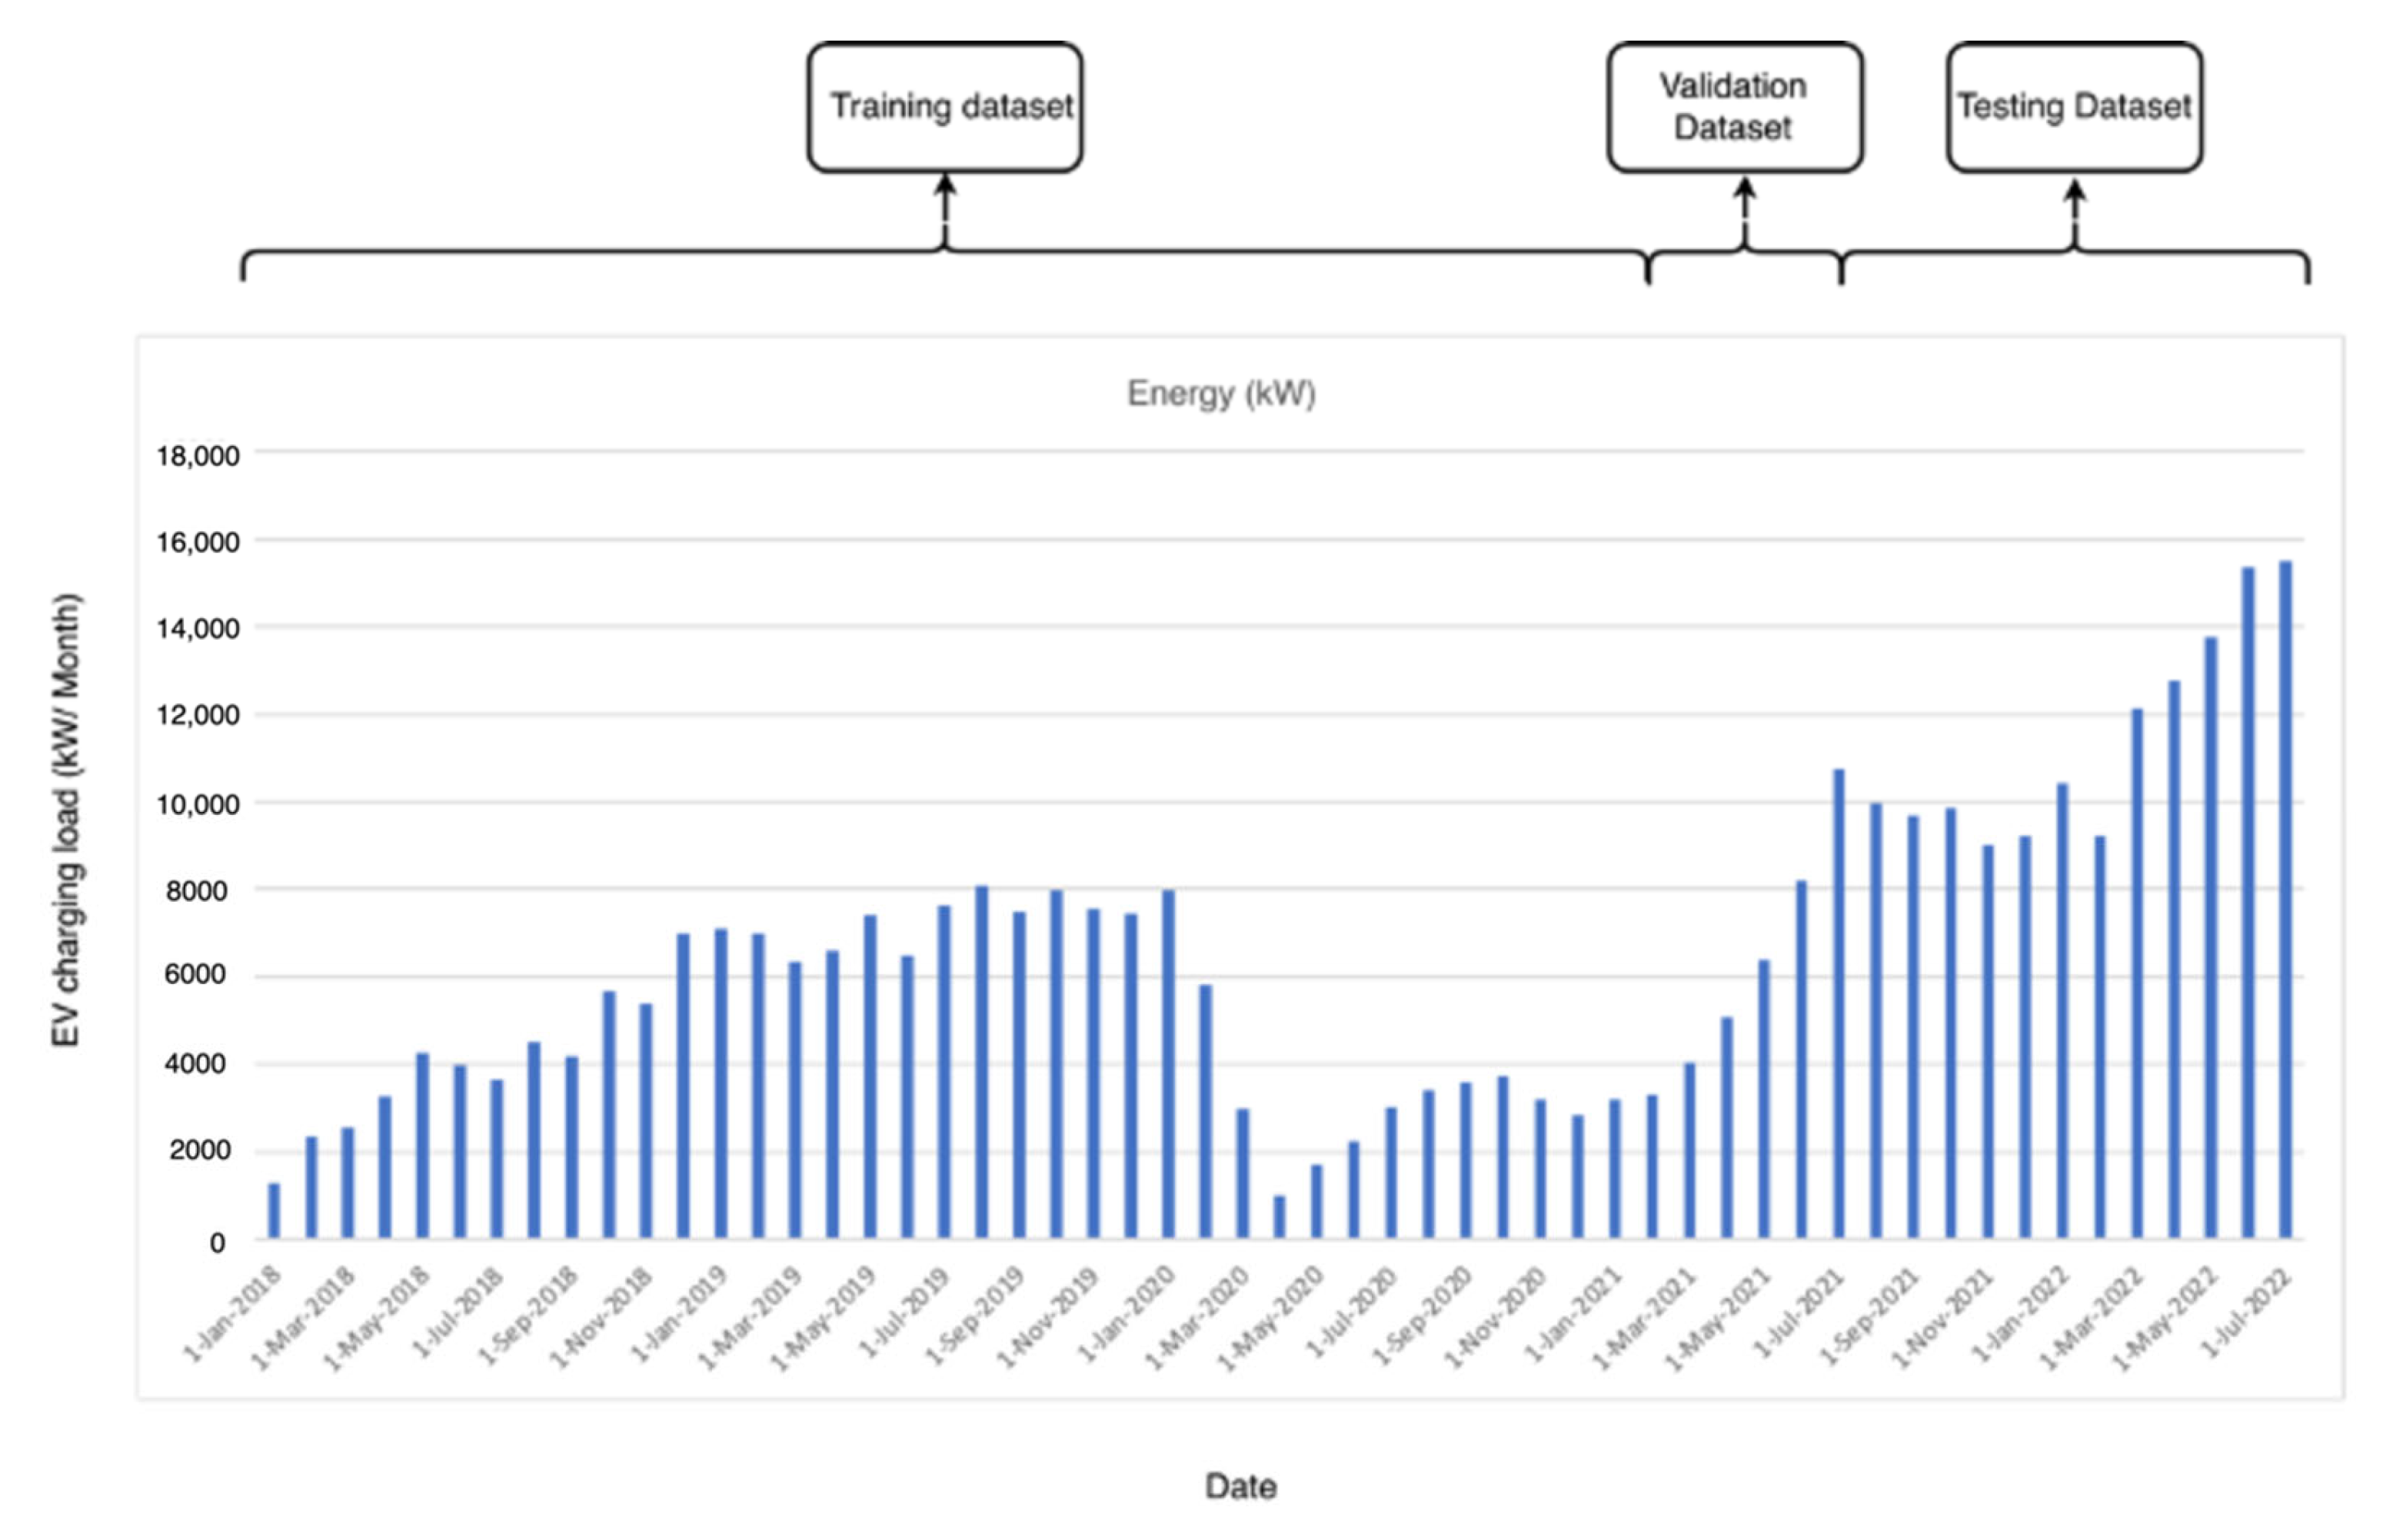Click the arrow below Validation Dataset box
The height and width of the screenshot is (1540, 2403).
[x=1745, y=205]
